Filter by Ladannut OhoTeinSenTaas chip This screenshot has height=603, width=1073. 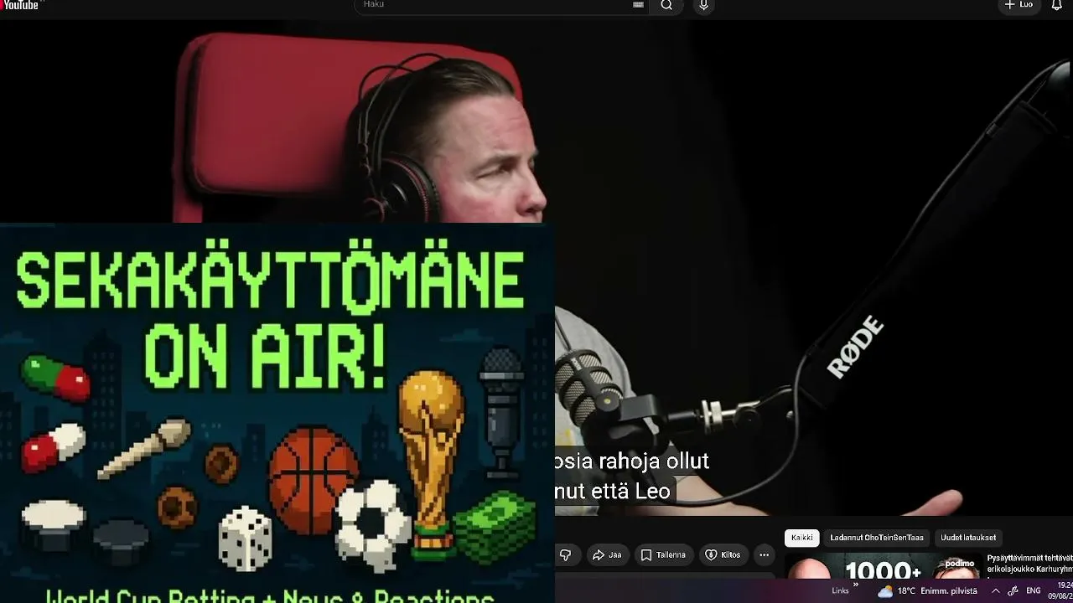tap(877, 538)
